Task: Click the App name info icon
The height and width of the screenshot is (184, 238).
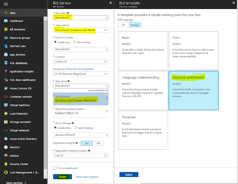Action: click(68, 81)
